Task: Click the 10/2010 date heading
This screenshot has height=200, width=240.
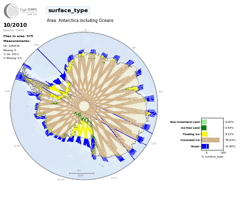Action: click(x=15, y=25)
